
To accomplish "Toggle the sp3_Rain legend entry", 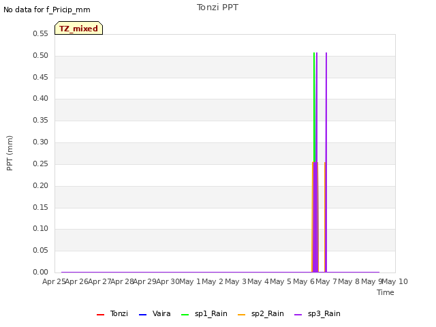I will [x=317, y=313].
